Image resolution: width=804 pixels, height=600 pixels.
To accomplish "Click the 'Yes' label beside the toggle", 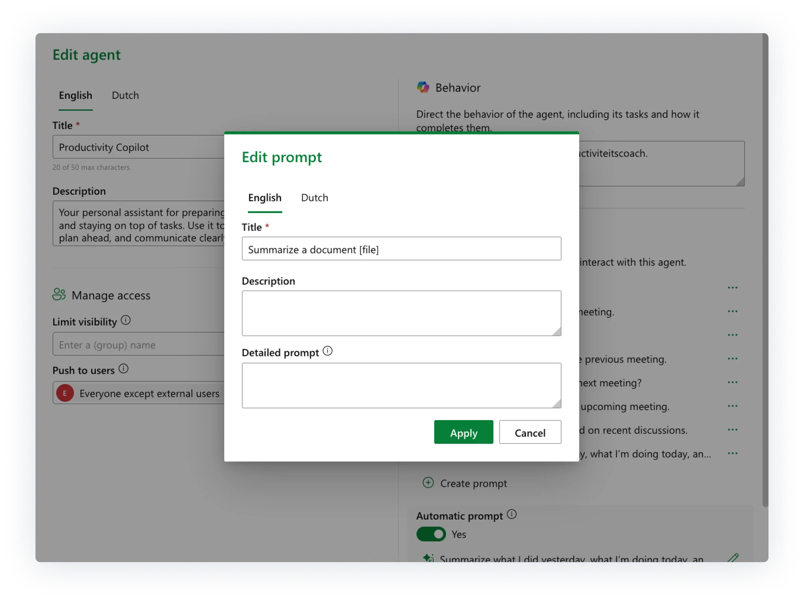I will pyautogui.click(x=459, y=534).
